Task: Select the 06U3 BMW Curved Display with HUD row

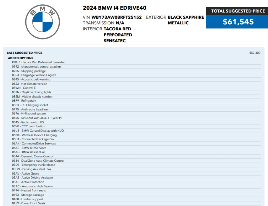Action: click(136, 131)
